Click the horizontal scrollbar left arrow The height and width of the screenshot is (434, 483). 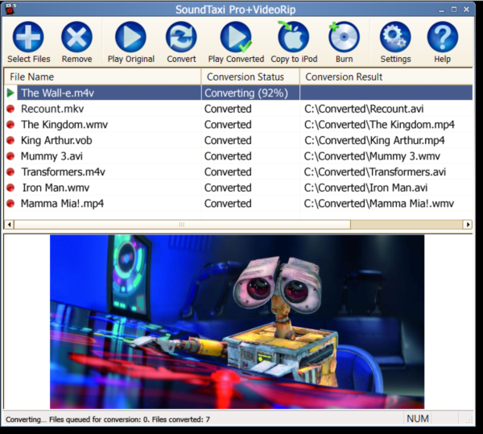pyautogui.click(x=9, y=225)
